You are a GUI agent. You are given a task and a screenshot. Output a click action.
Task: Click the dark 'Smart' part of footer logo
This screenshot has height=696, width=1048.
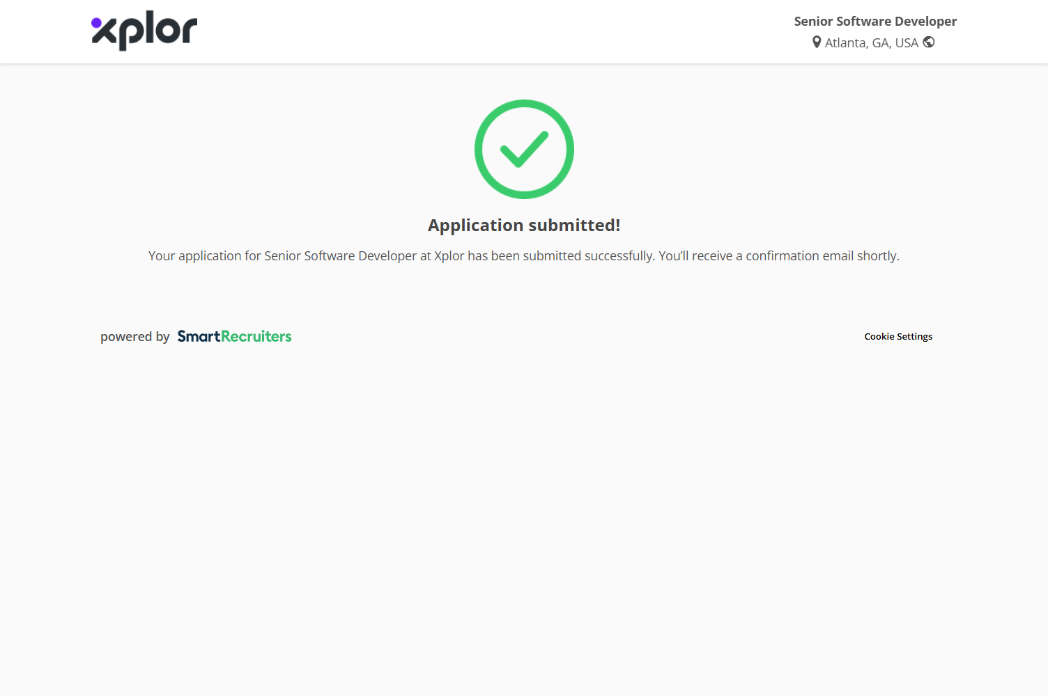[199, 337]
